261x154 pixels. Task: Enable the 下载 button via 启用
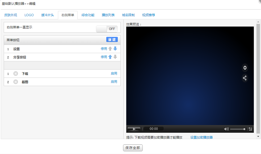point(114,74)
